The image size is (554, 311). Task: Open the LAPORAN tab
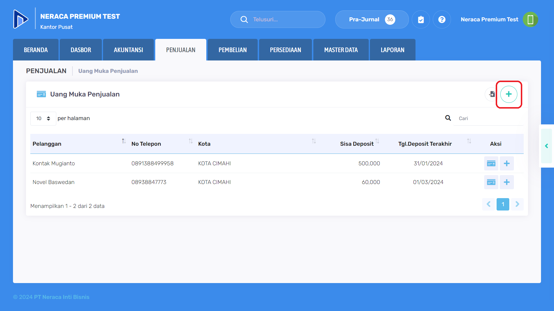[x=393, y=50]
